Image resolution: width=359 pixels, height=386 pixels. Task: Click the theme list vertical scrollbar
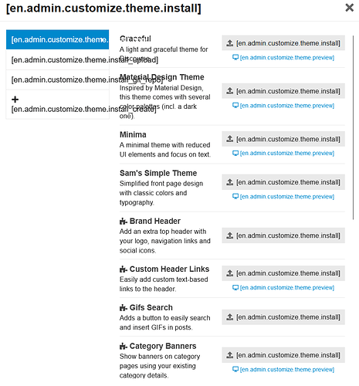[353, 127]
